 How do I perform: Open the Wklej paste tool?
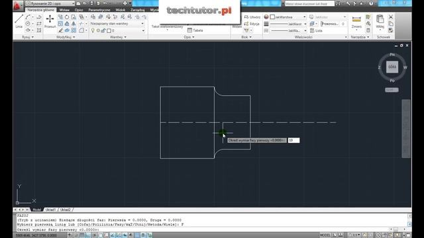380,22
